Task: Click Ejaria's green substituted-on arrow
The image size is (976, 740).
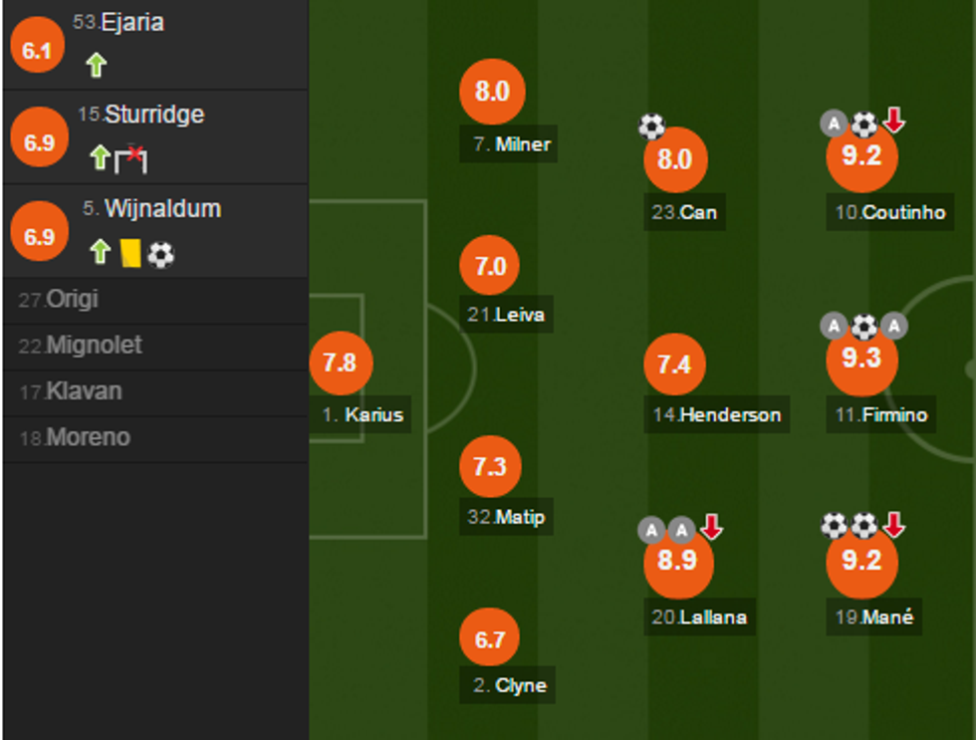Action: pos(96,66)
